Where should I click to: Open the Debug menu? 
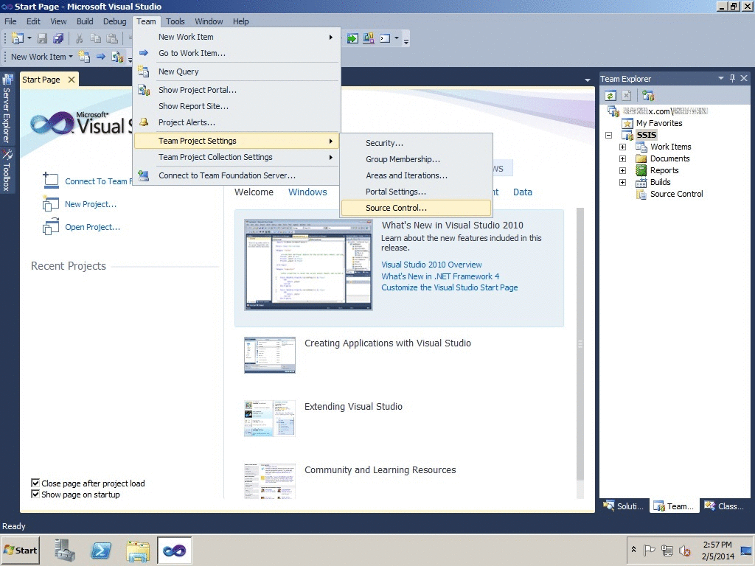pyautogui.click(x=114, y=21)
